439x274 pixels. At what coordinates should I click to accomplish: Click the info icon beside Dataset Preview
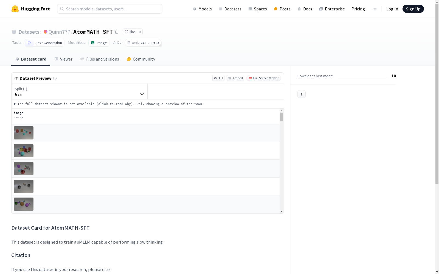pos(55,78)
